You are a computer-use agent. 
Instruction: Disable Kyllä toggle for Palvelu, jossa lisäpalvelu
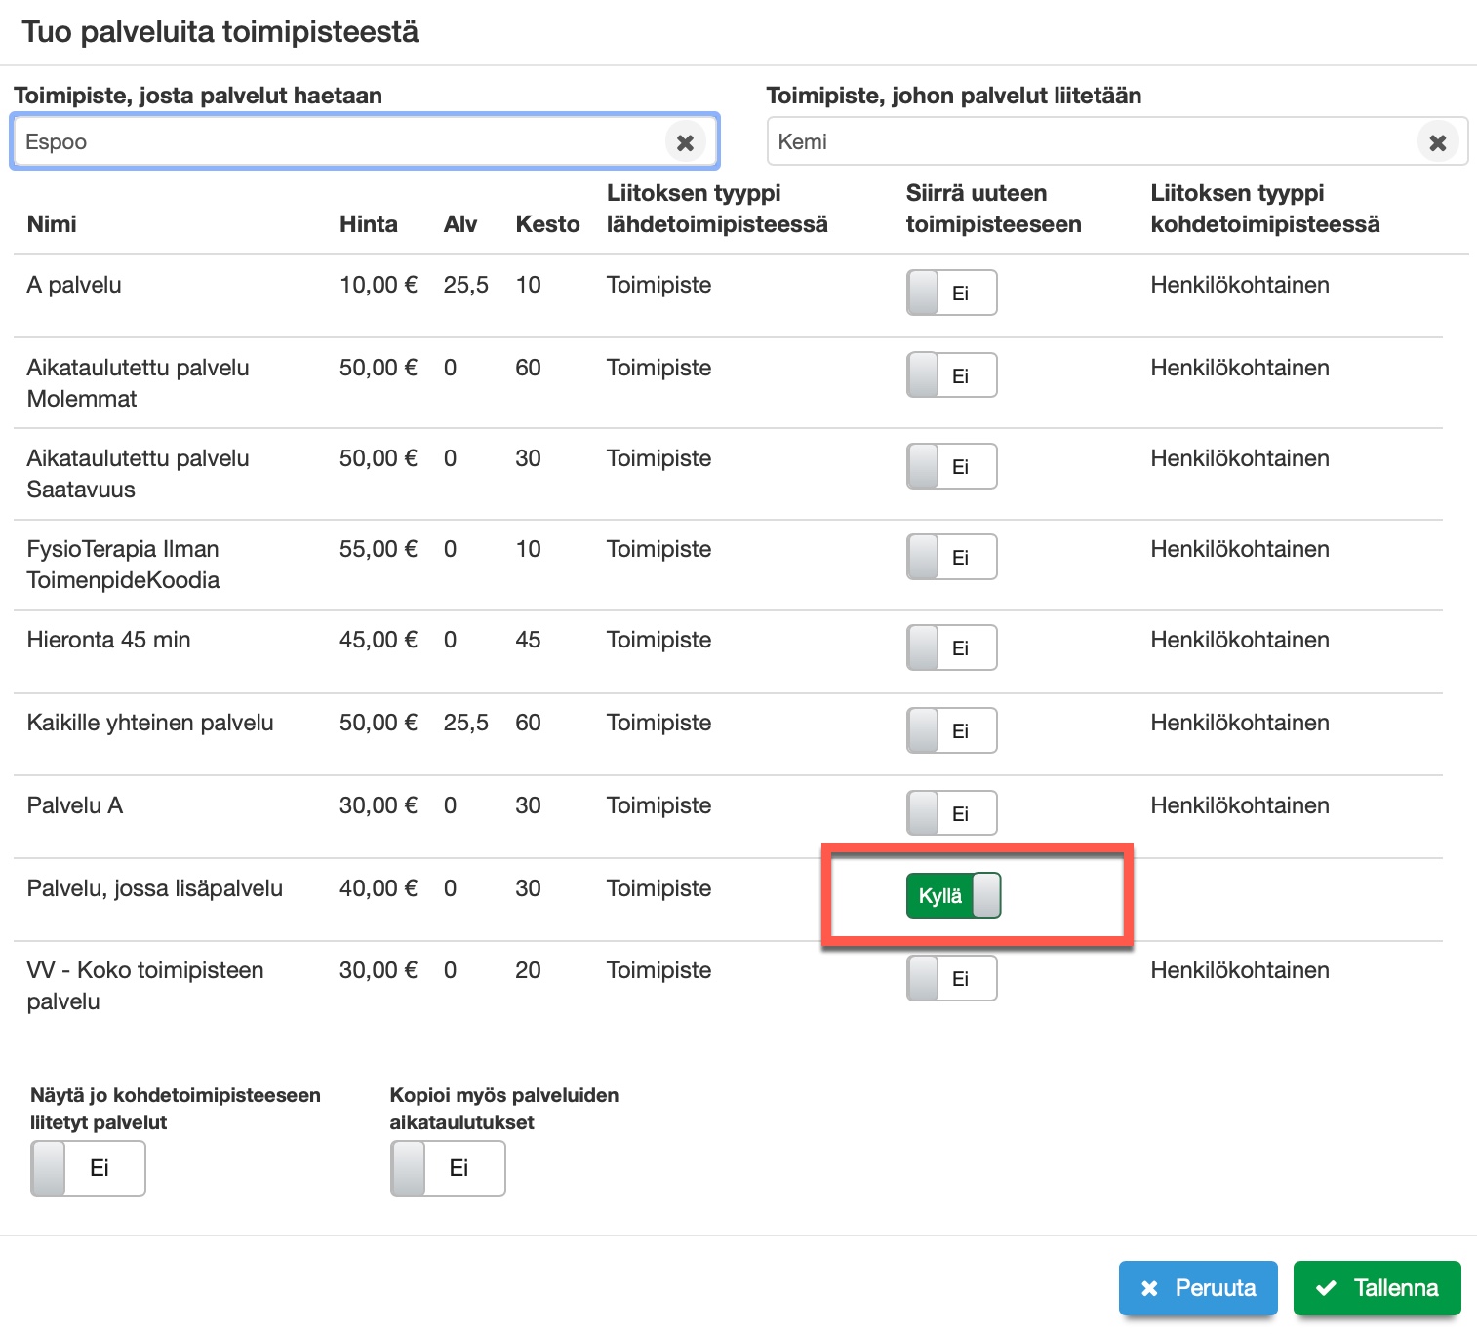click(953, 895)
